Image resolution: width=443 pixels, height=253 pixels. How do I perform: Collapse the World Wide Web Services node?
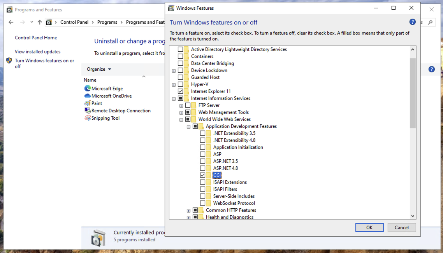tap(181, 120)
